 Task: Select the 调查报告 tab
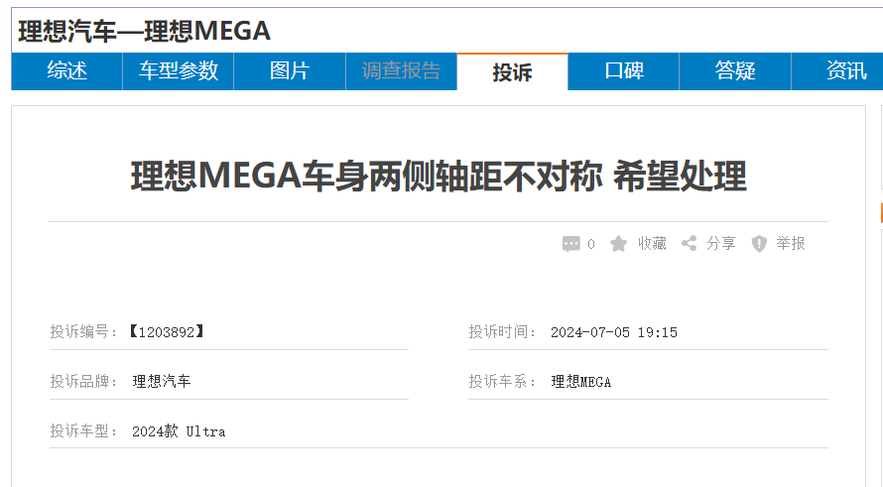click(x=401, y=71)
